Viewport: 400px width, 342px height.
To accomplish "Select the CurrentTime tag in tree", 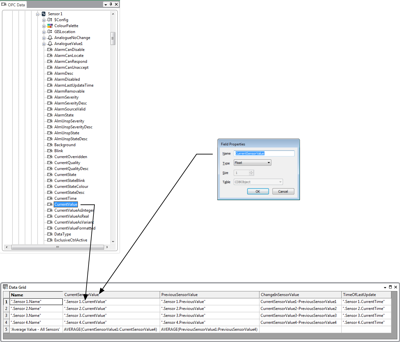I will pyautogui.click(x=65, y=198).
